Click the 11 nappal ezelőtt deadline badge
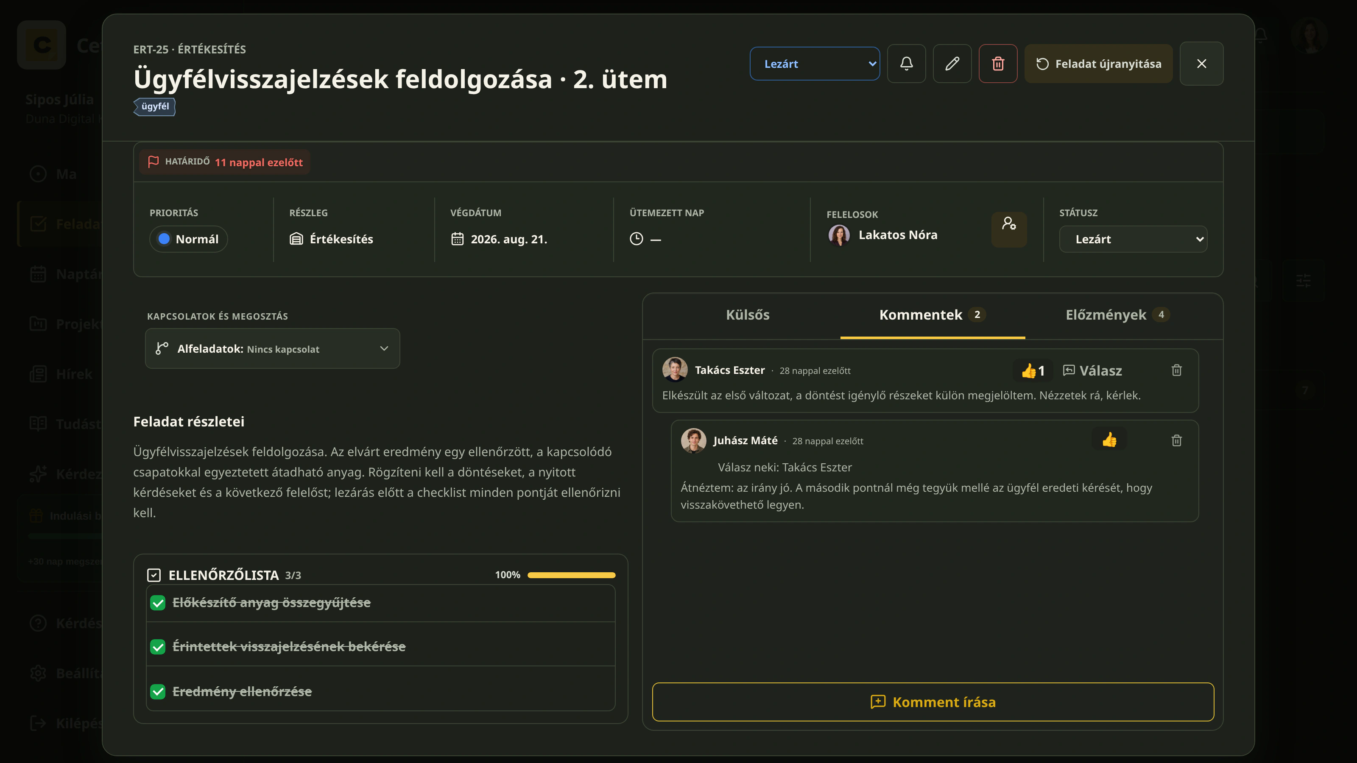 point(225,162)
